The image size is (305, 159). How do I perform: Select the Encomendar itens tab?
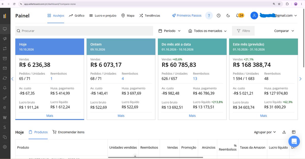(x=68, y=132)
